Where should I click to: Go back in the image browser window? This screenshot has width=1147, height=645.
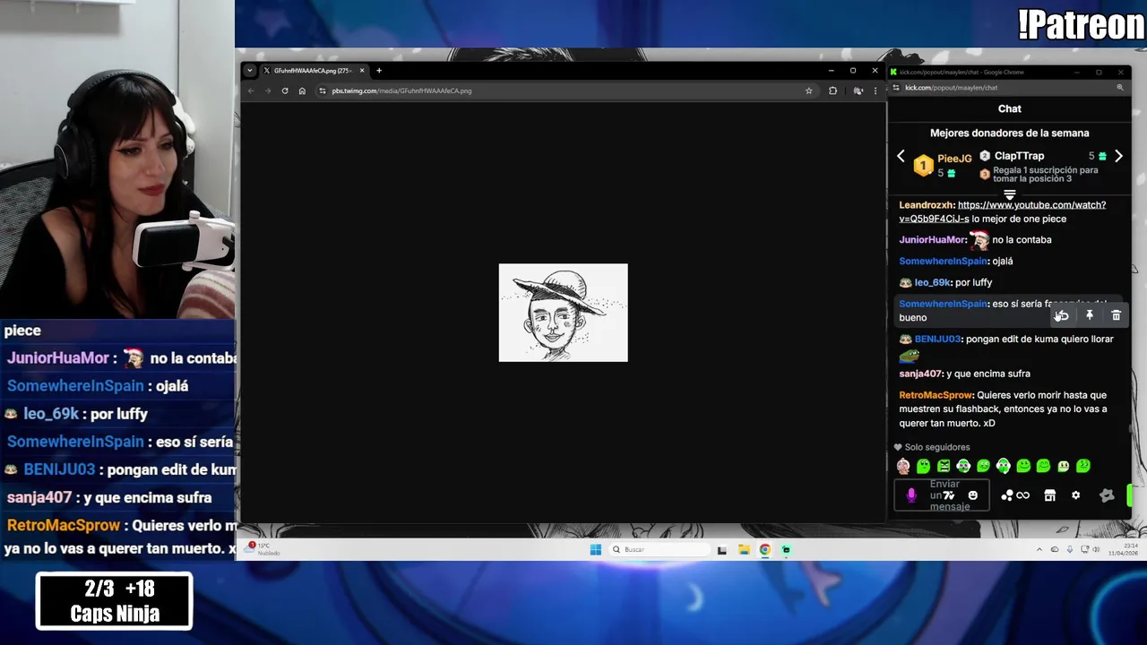click(x=251, y=90)
